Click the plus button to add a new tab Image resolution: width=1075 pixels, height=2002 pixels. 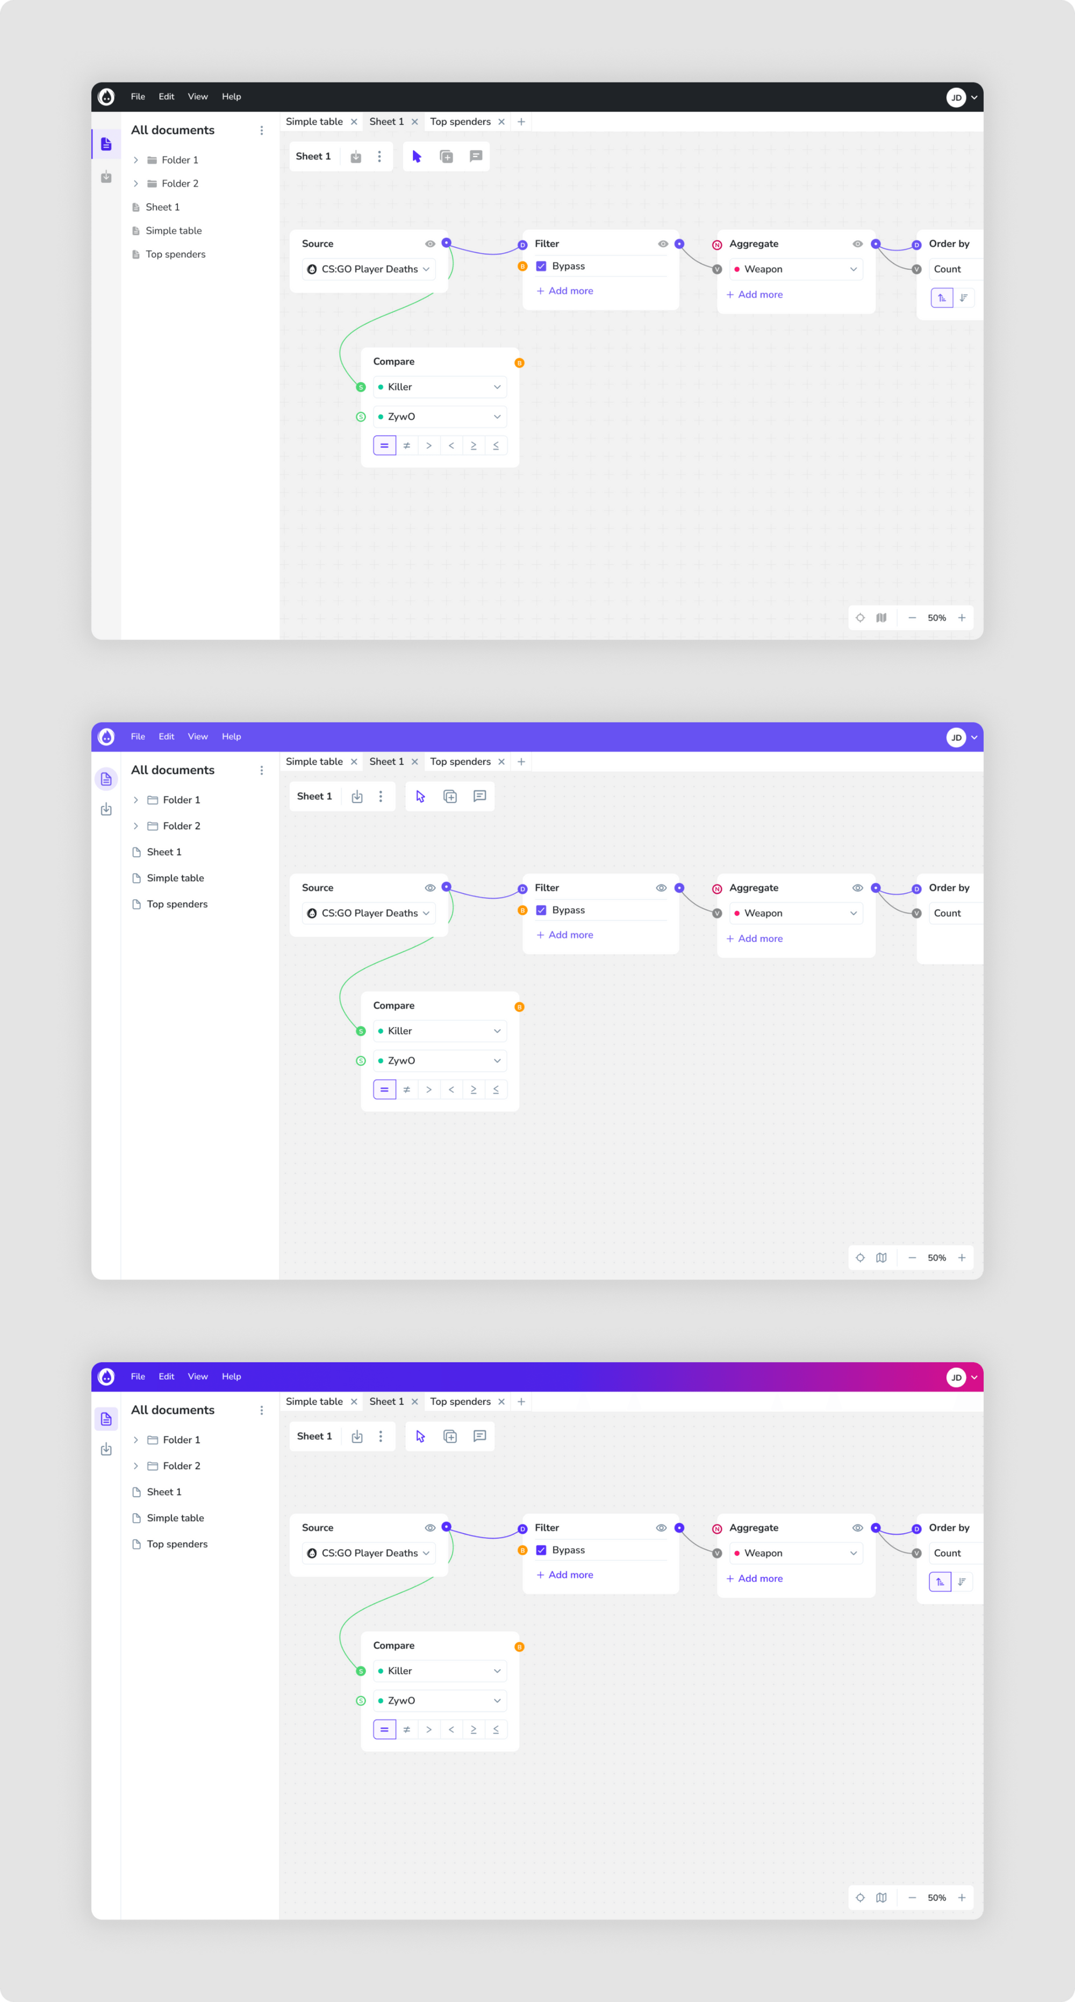[x=521, y=121]
